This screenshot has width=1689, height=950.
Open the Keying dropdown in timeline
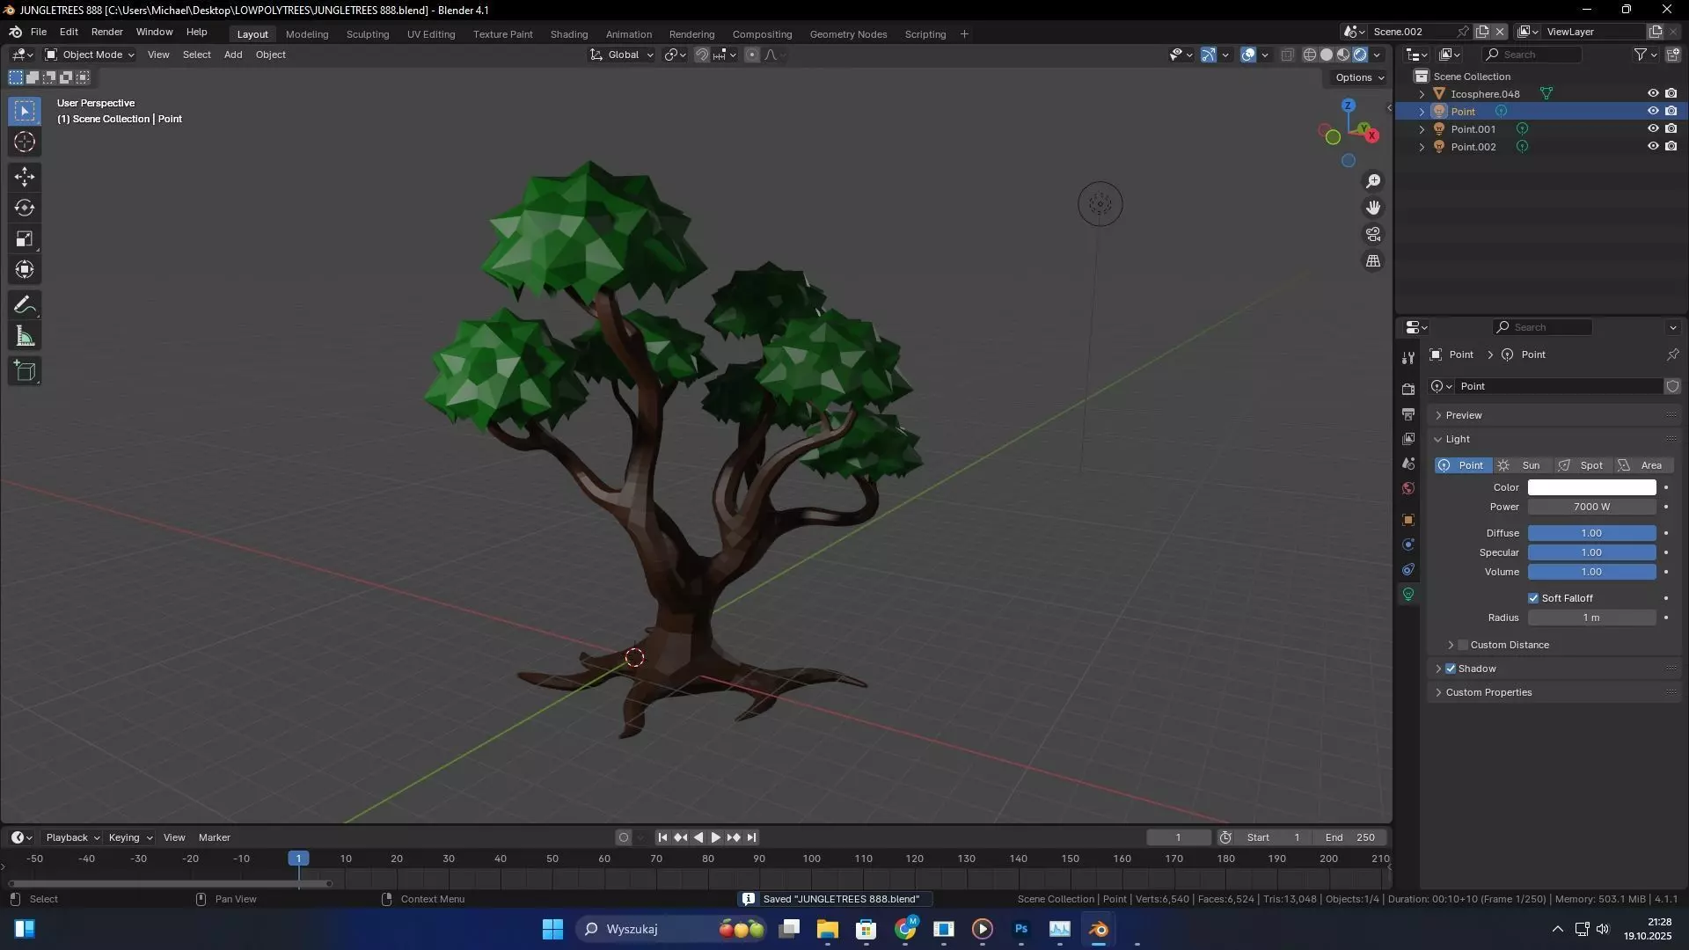pyautogui.click(x=130, y=837)
